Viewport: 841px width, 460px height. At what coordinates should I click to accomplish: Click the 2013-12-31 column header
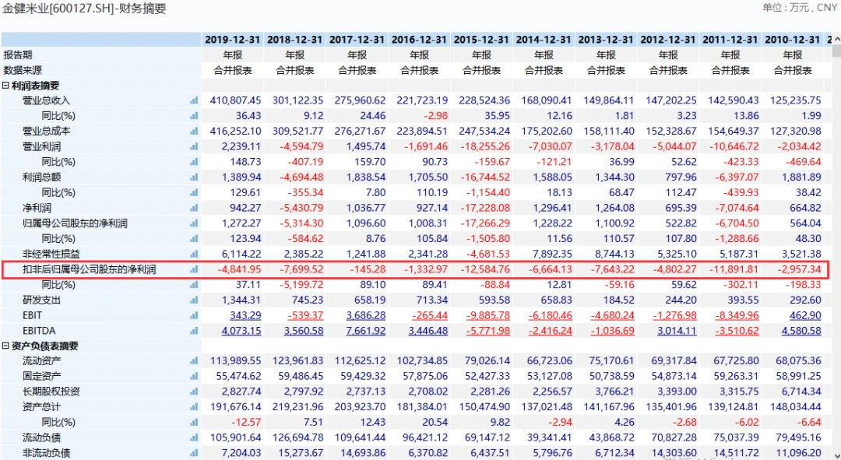pos(606,40)
